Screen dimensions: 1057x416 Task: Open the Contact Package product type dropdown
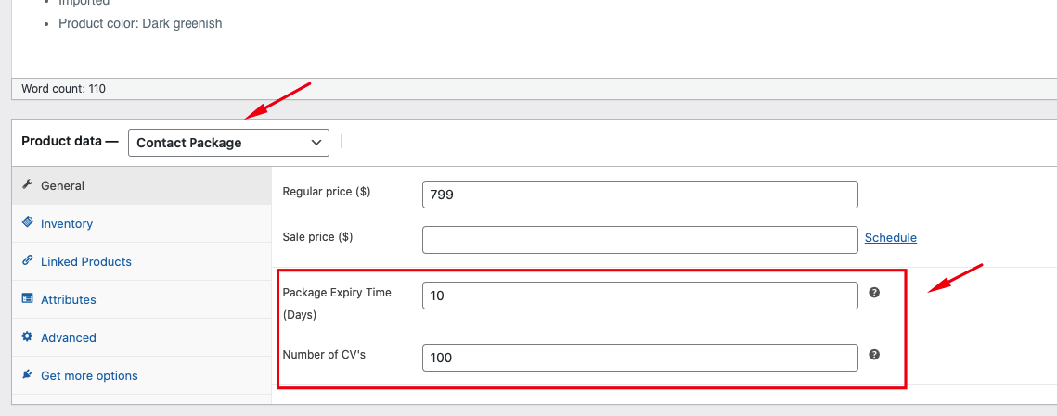(x=228, y=143)
